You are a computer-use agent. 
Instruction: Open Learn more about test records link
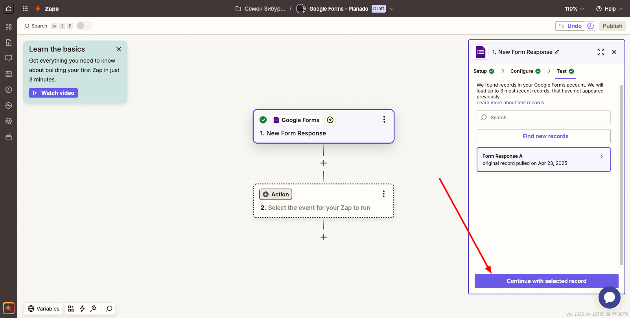[x=510, y=103]
